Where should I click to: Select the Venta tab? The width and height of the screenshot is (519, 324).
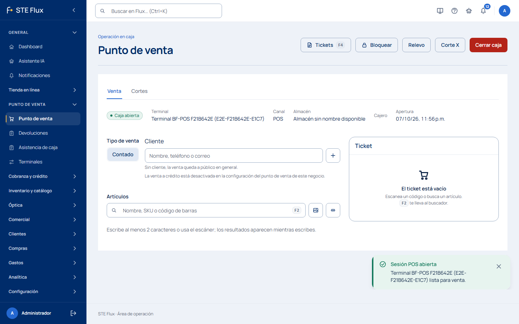114,91
